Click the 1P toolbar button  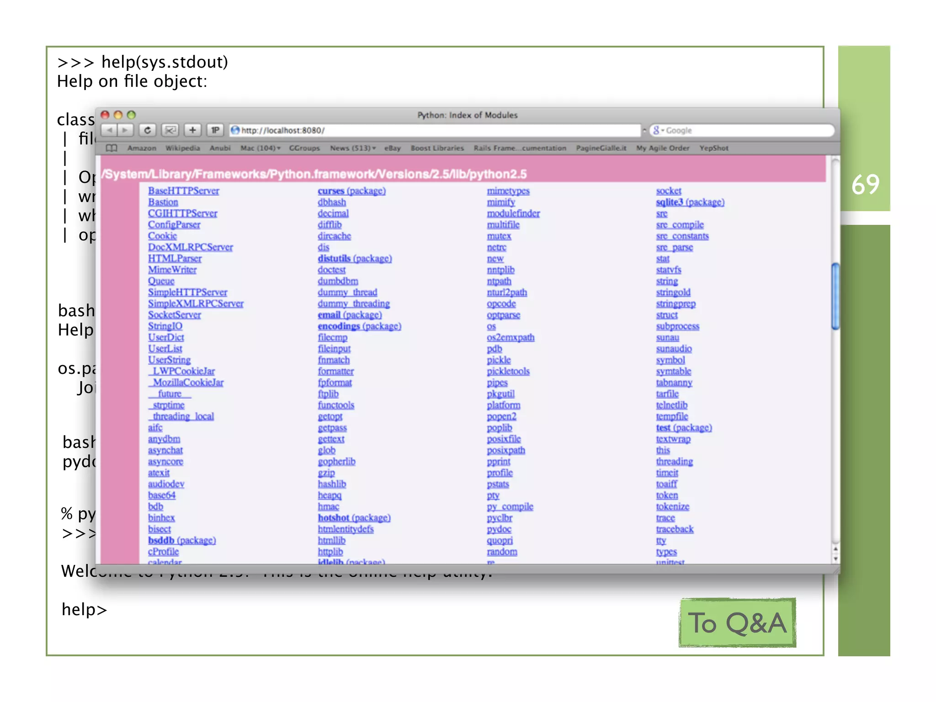pos(215,130)
